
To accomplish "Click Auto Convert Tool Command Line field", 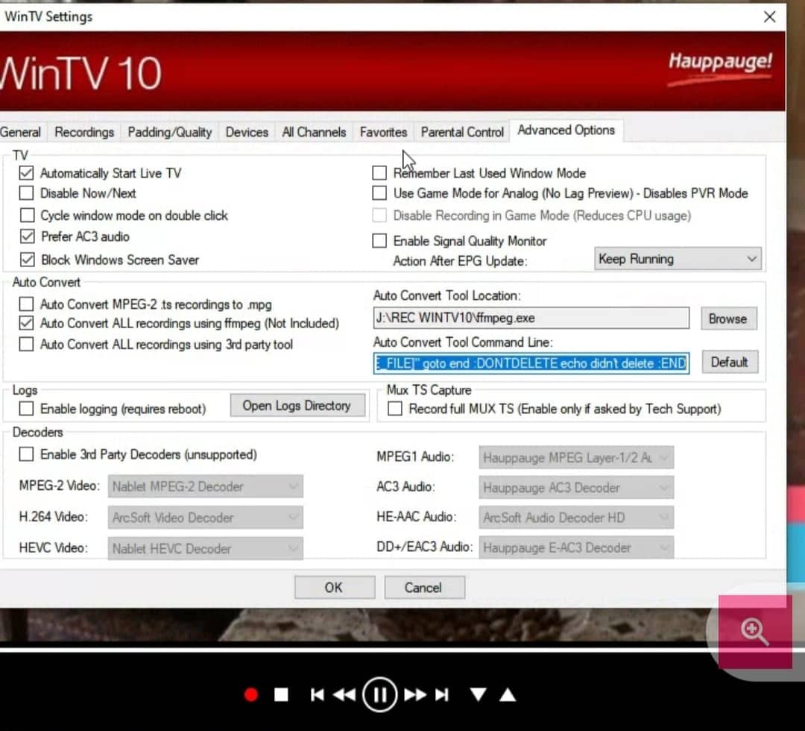I will point(531,363).
